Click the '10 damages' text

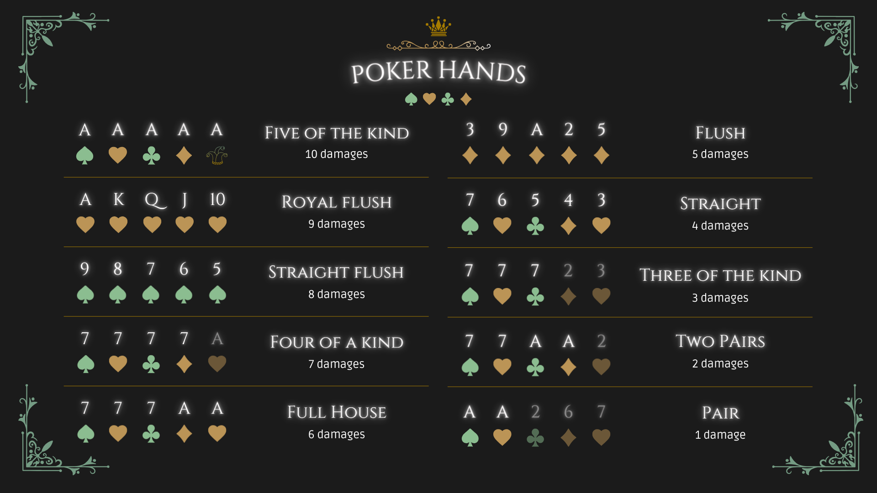pos(337,154)
